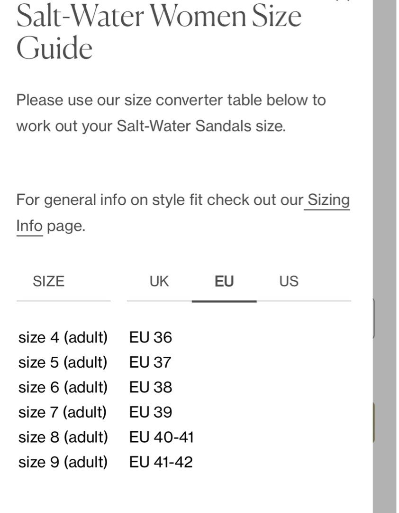The width and height of the screenshot is (399, 513).
Task: Click the EU 41-42 value
Action: click(x=161, y=462)
